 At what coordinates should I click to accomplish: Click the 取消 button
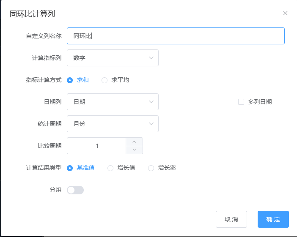[231, 219]
